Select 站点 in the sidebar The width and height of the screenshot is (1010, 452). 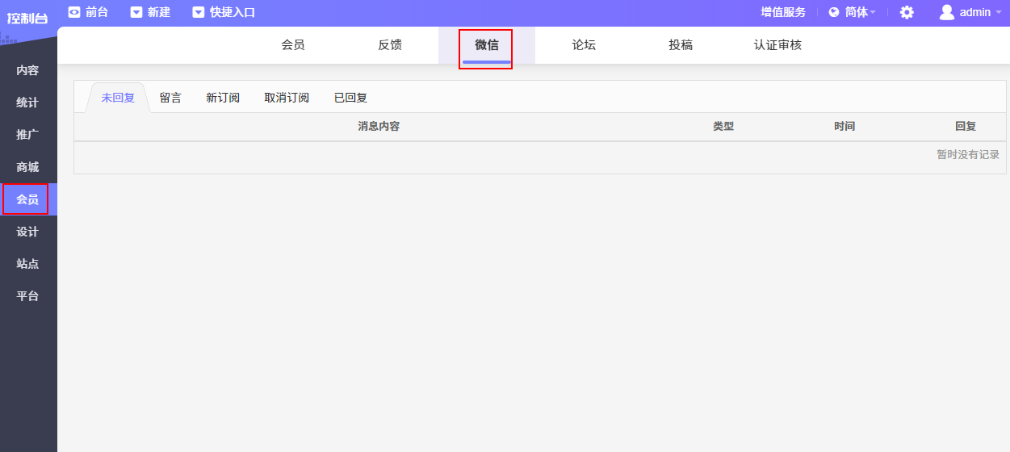point(28,264)
